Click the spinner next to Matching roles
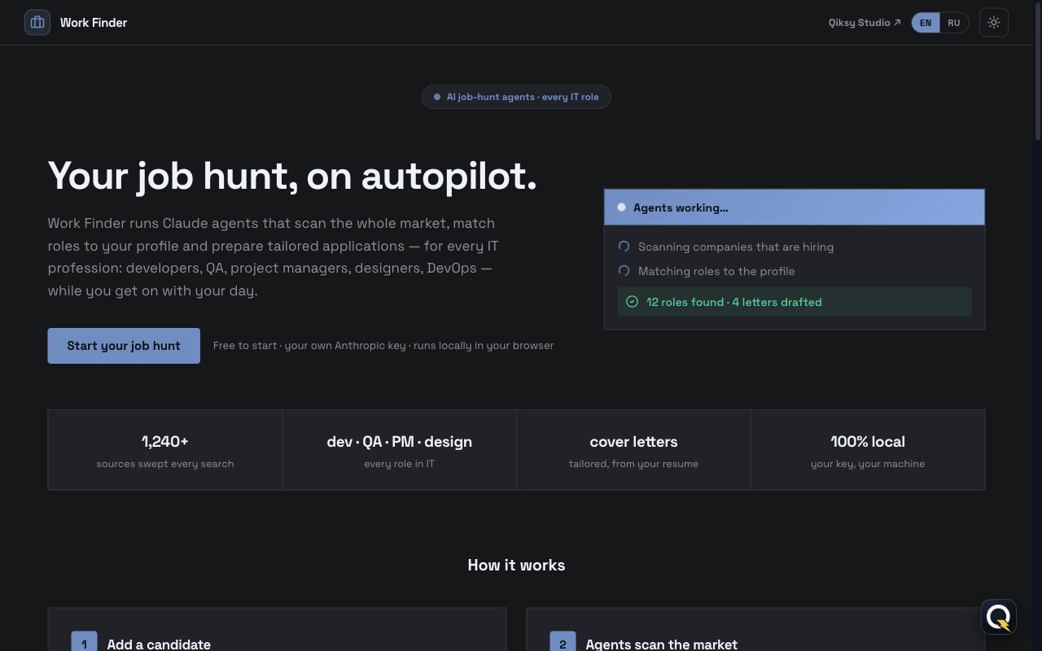The height and width of the screenshot is (651, 1042). (624, 271)
